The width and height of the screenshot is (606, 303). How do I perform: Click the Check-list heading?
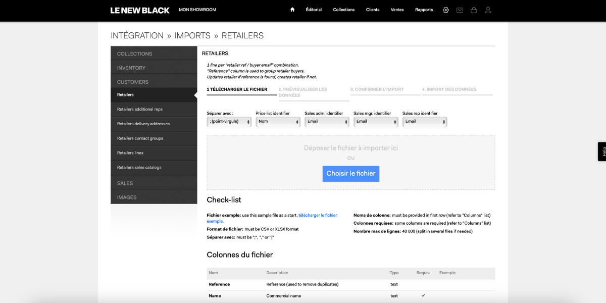224,200
